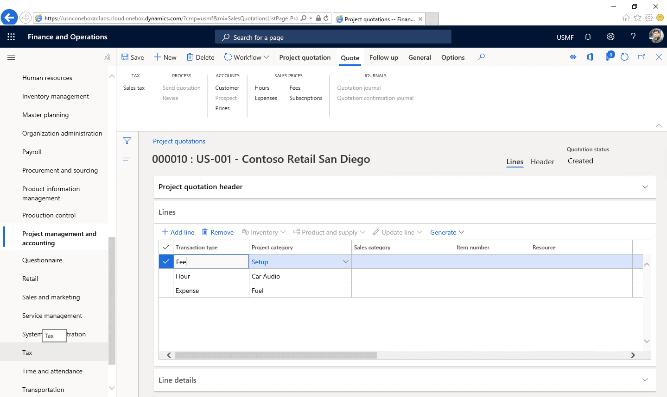Open Retail module in navigation pane
This screenshot has width=667, height=397.
pos(30,279)
